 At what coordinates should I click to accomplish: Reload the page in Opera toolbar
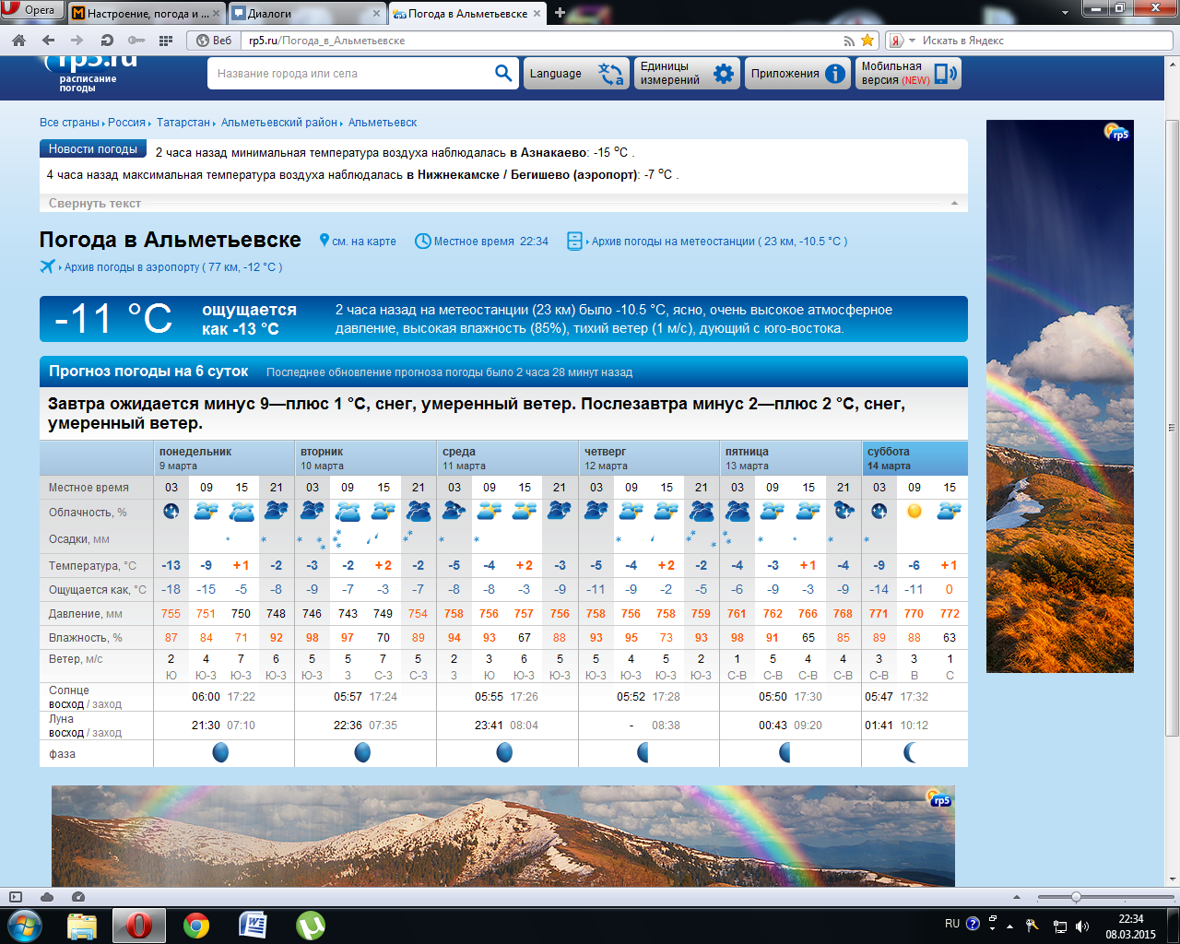107,41
